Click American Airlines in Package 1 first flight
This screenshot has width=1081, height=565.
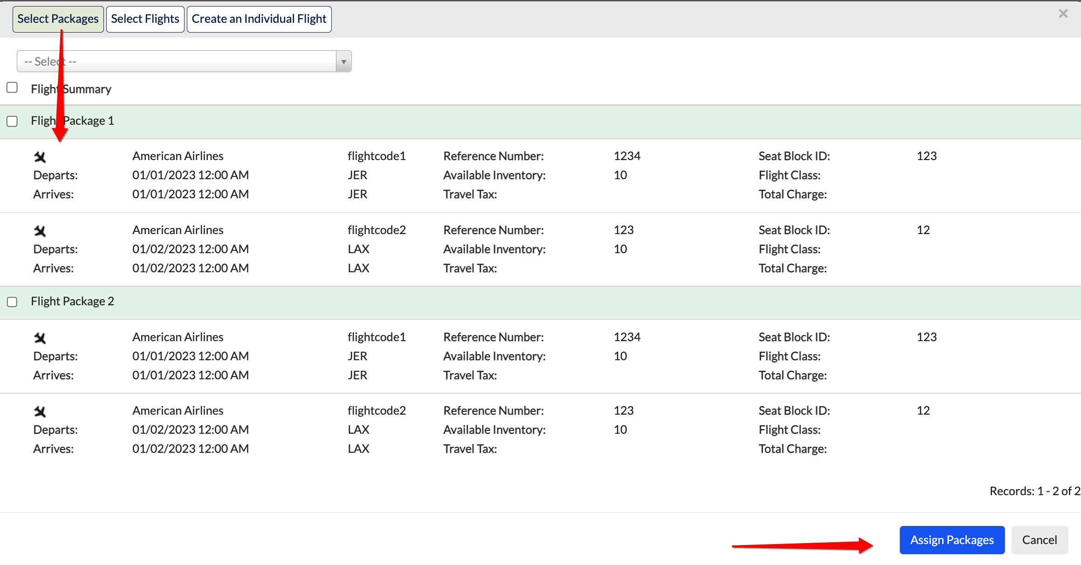click(178, 156)
